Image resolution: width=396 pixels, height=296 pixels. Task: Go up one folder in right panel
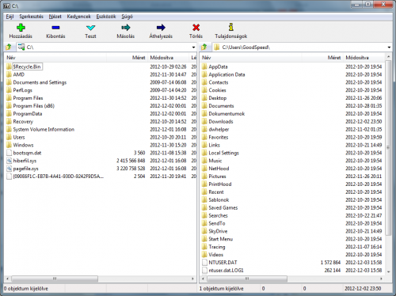click(x=204, y=47)
